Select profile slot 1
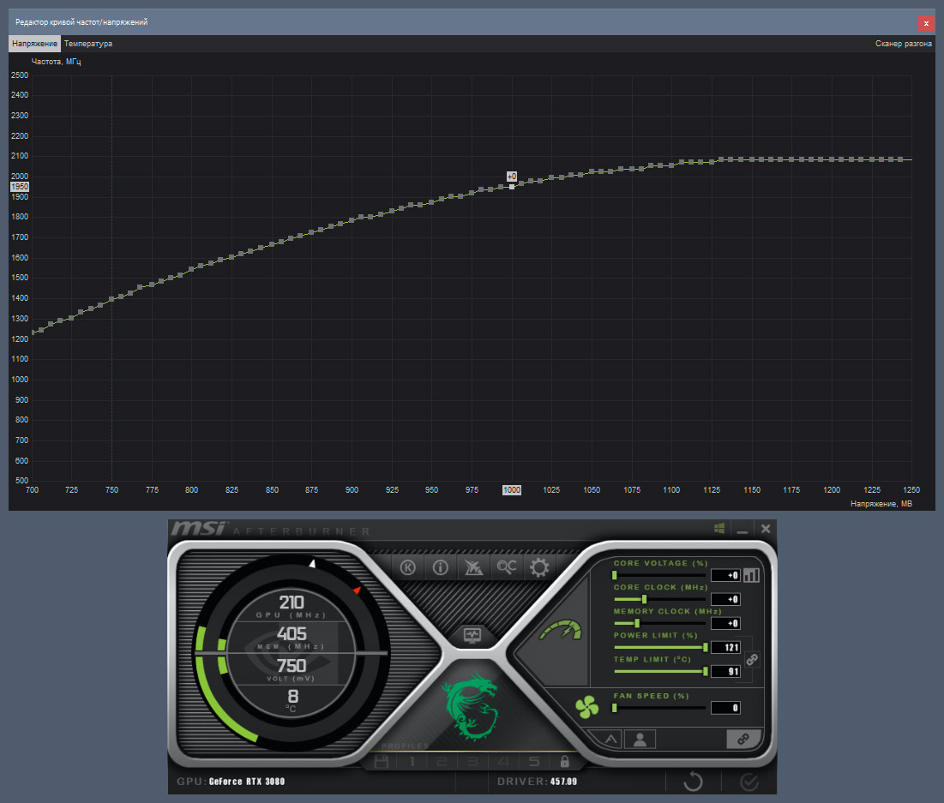944x803 pixels. (x=412, y=762)
